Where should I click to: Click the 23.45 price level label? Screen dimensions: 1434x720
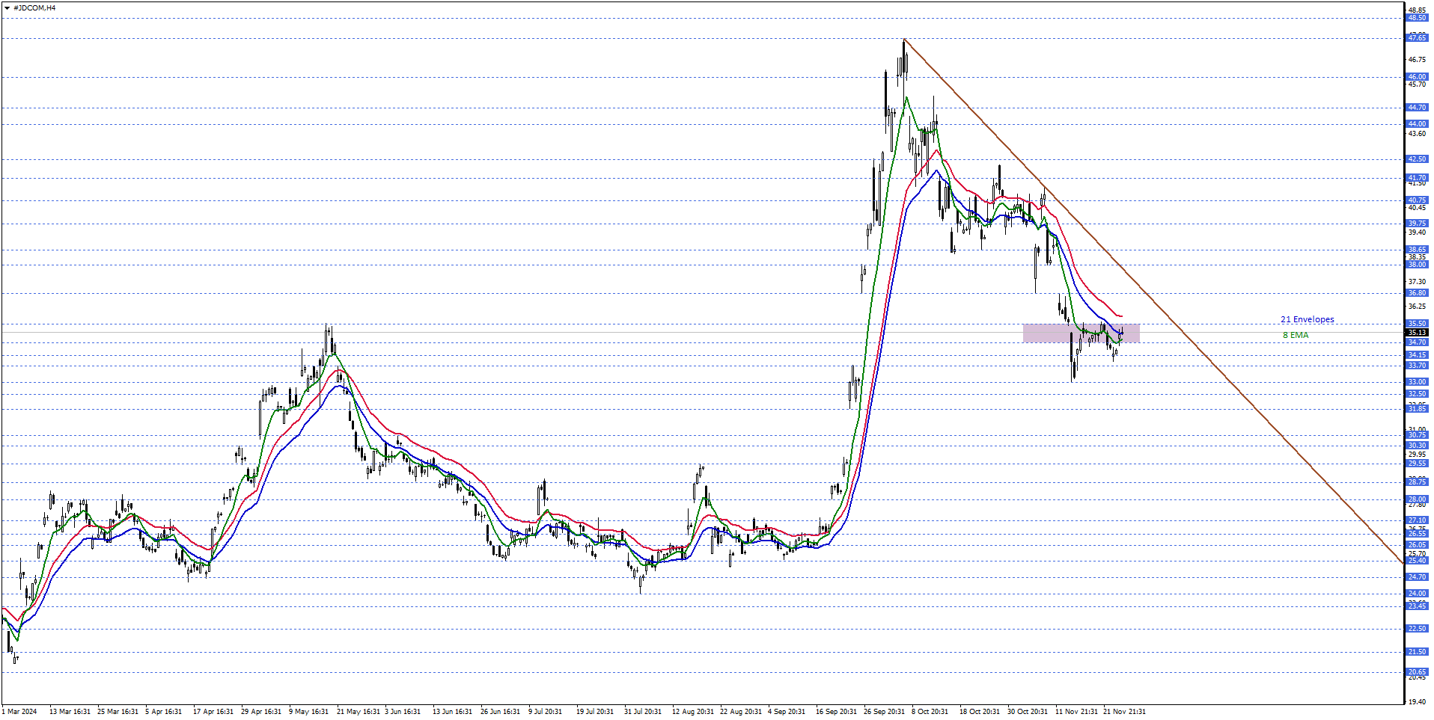pyautogui.click(x=1417, y=606)
